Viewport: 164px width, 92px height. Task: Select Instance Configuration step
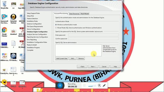point(34,24)
